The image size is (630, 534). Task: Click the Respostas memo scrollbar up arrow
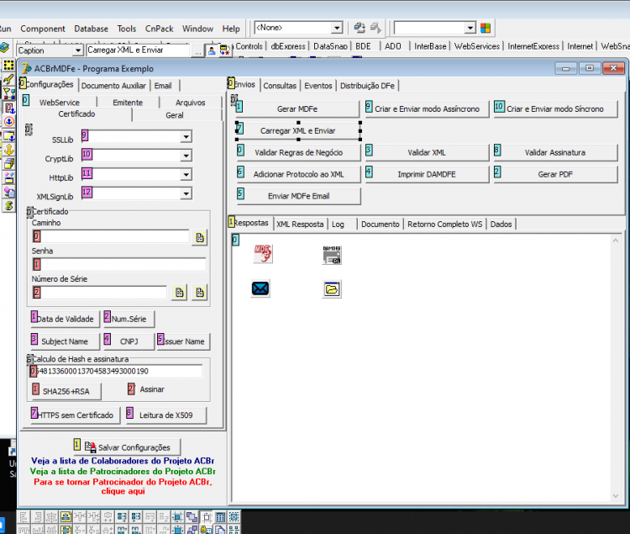click(x=616, y=241)
